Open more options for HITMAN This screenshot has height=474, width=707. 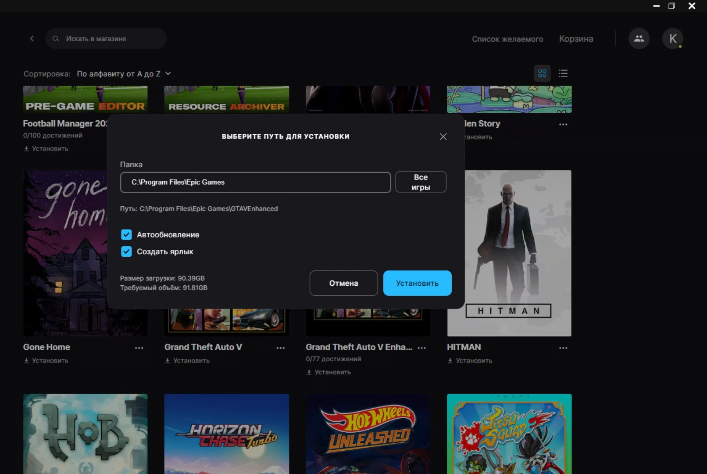(x=563, y=348)
